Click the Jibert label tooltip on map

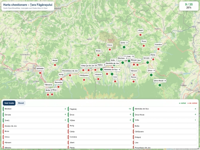[x=140, y=30]
